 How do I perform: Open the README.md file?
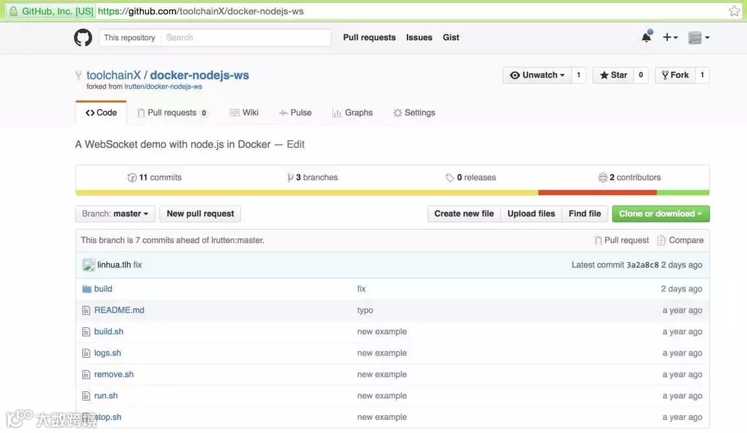[x=119, y=310]
